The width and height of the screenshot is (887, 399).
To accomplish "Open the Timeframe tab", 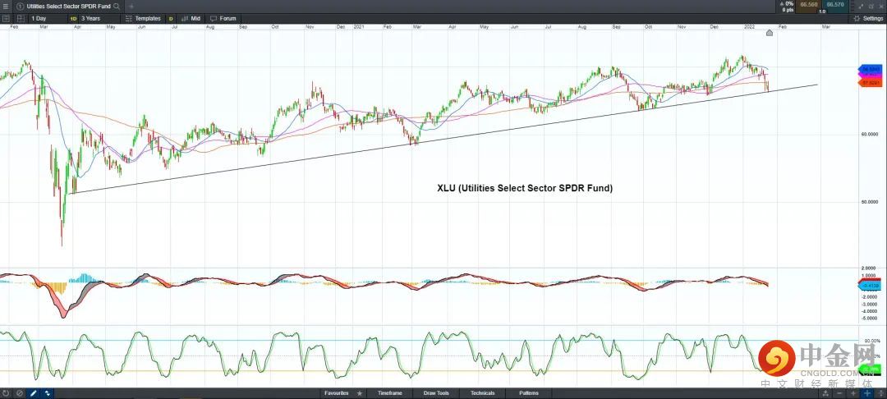I will click(390, 392).
